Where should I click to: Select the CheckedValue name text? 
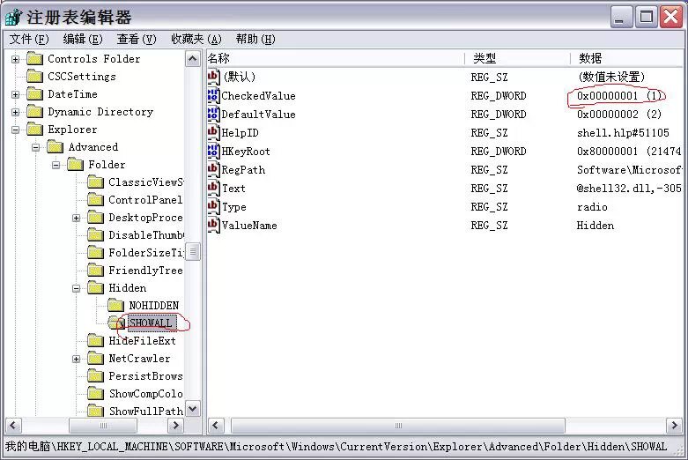coord(258,96)
